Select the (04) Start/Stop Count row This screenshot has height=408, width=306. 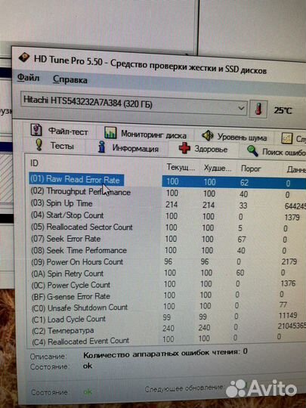(x=168, y=215)
